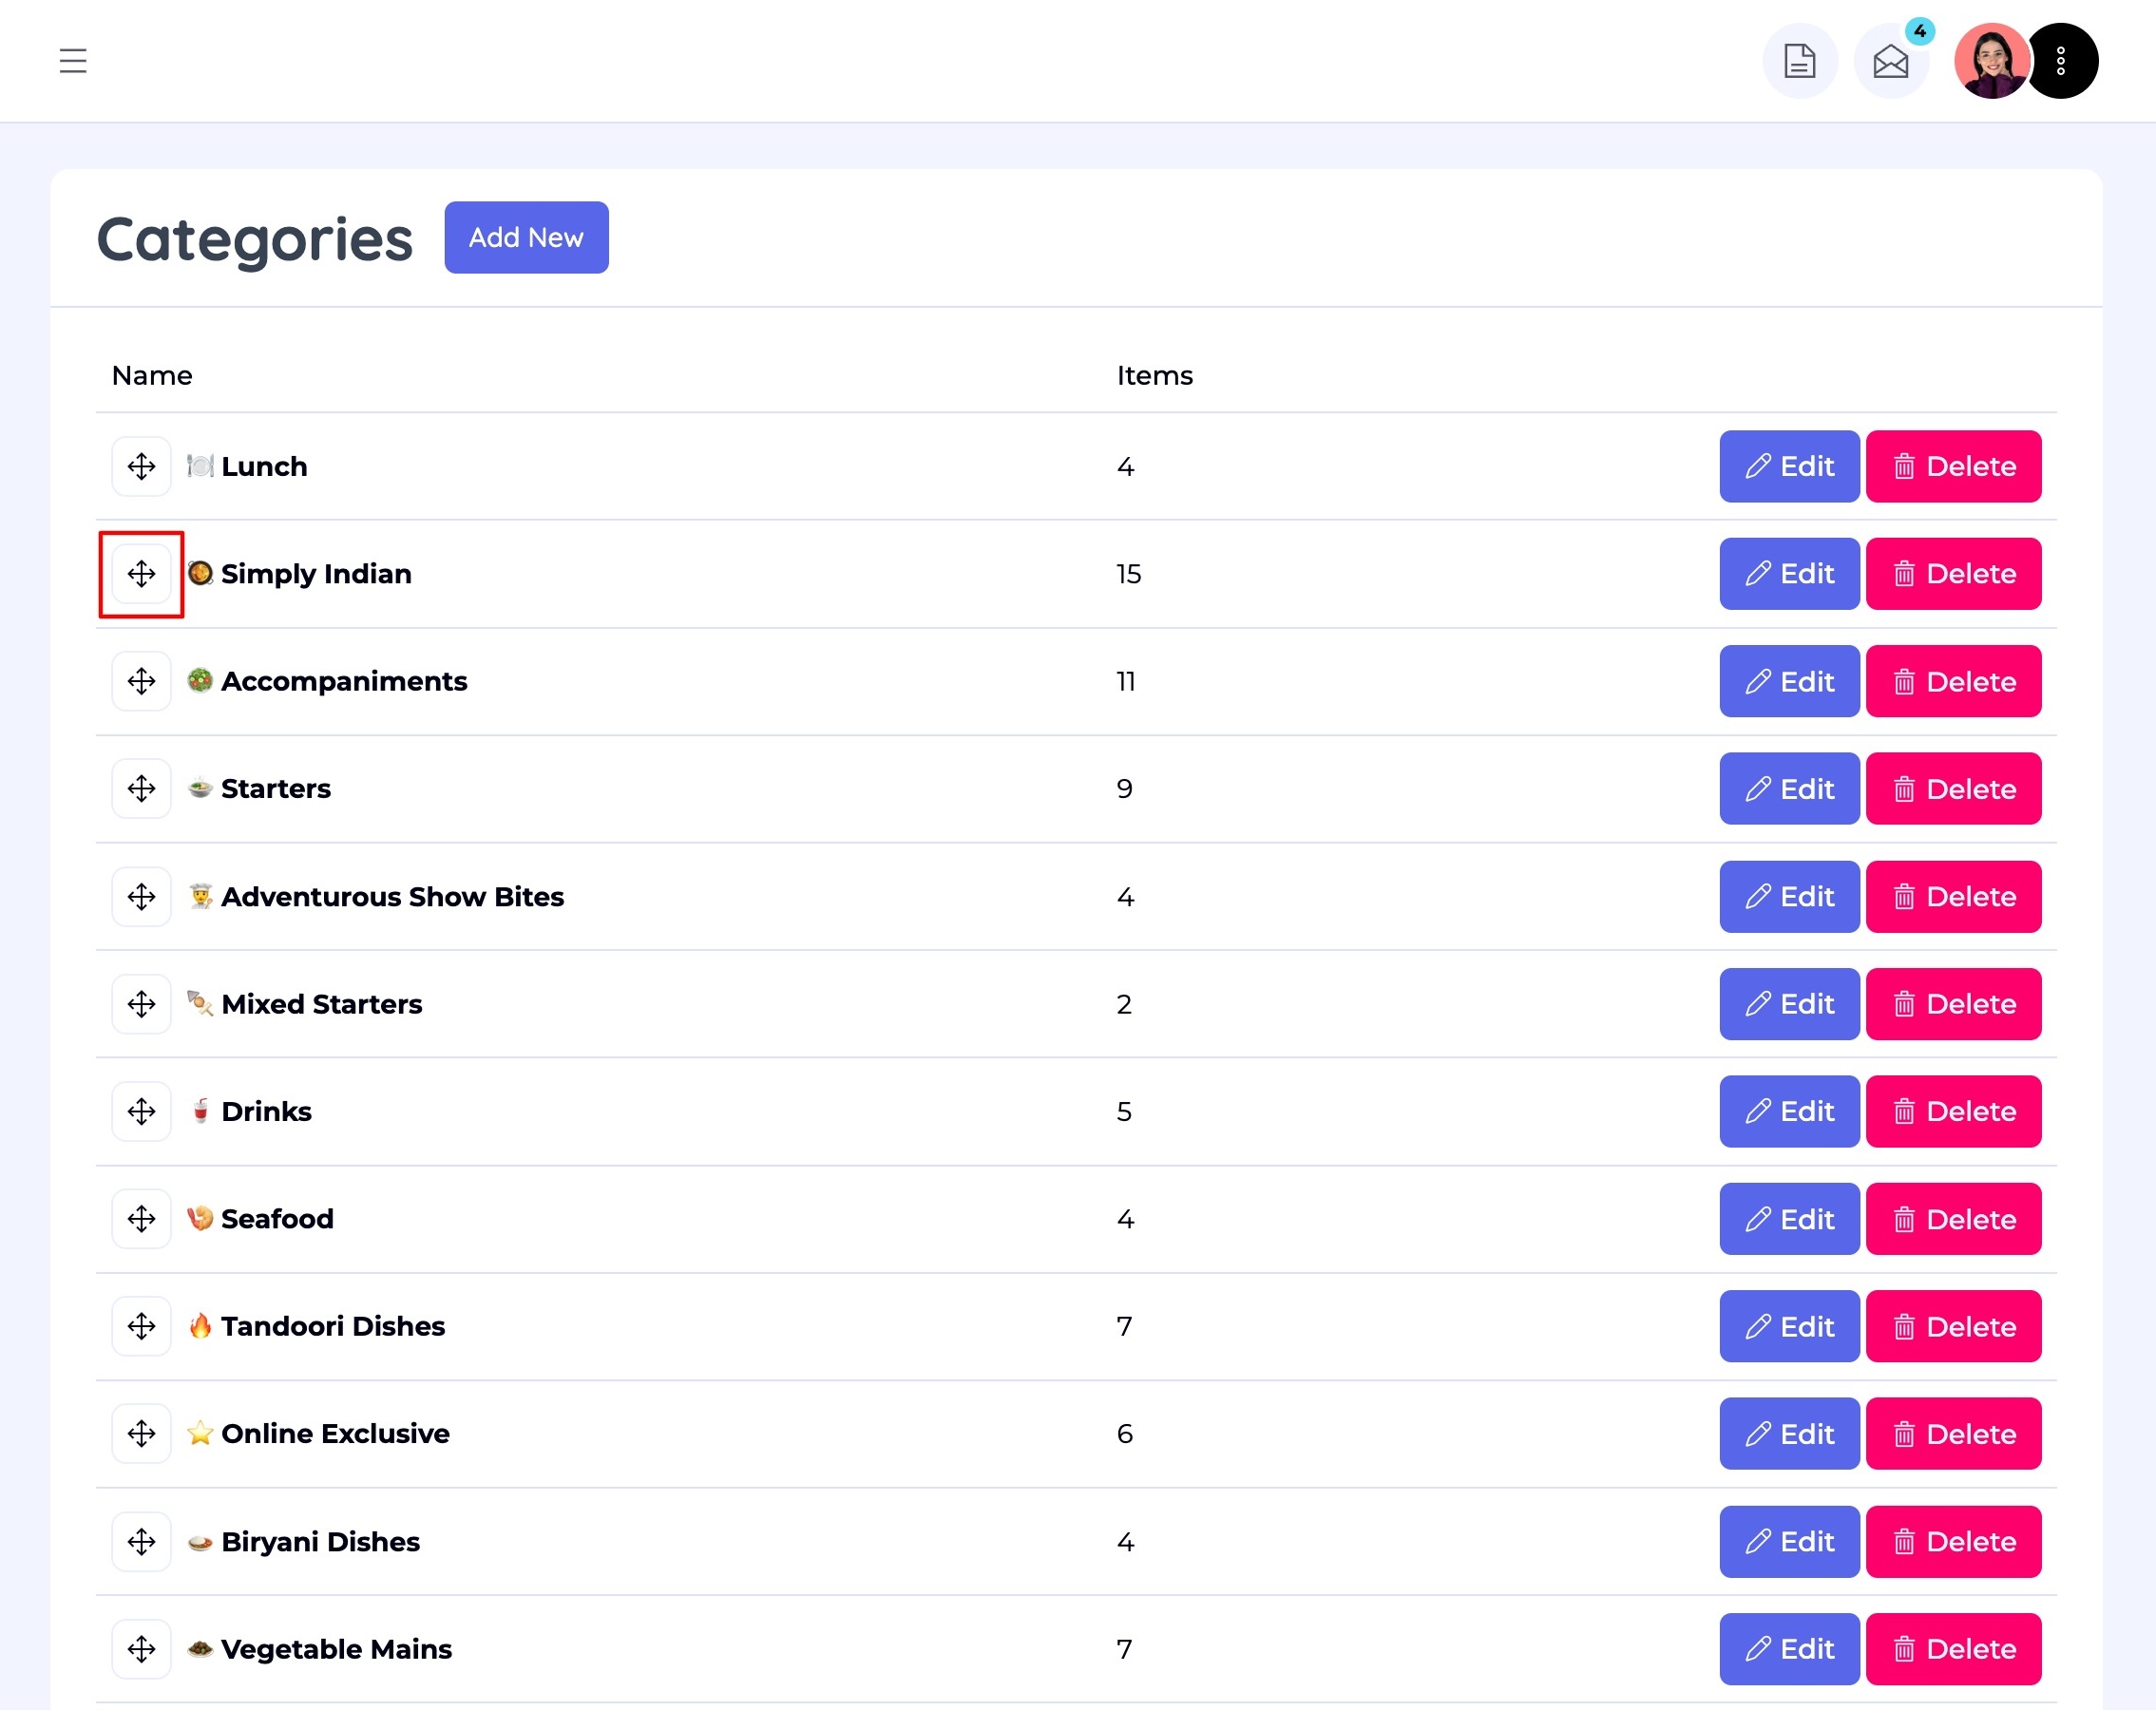Edit the Mixed Starters category
Screen dimensions: 2156x1710
coord(1789,1004)
